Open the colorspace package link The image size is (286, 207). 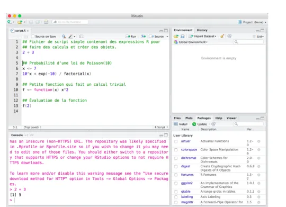click(189, 149)
